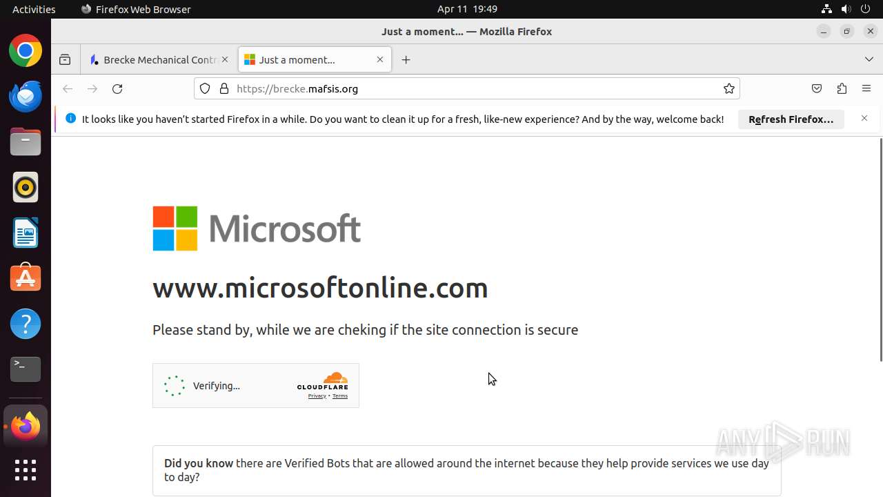Viewport: 883px width, 497px height.
Task: Open the Activities overview
Action: (x=34, y=9)
